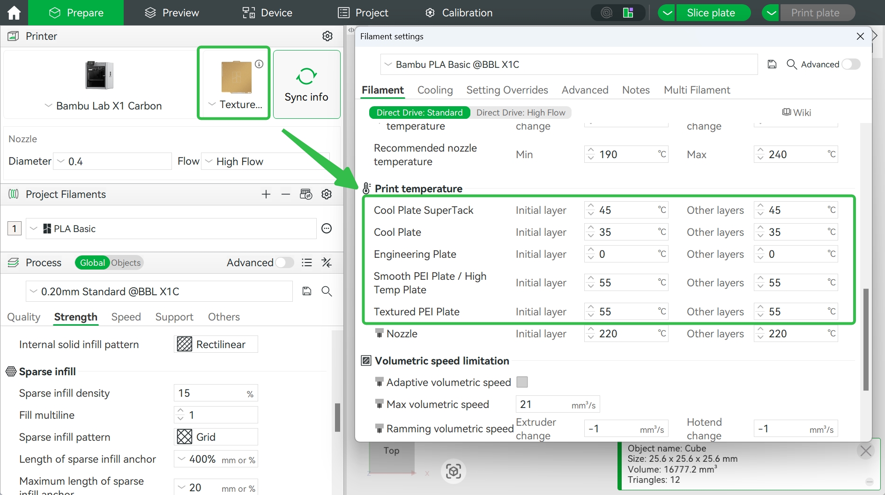This screenshot has width=885, height=495.
Task: Open Bambu PLA Basic @BBL X1C preset dropdown
Action: tap(569, 65)
